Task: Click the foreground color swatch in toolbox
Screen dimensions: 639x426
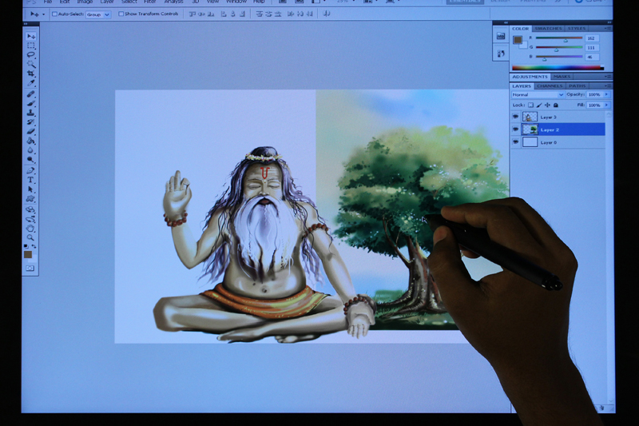Action: 29,254
